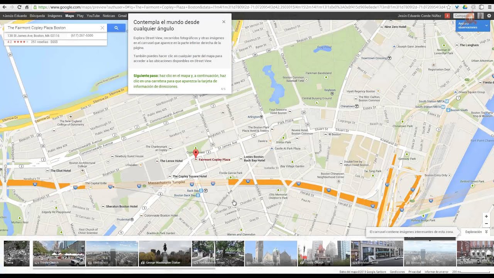
Task: Select the Chinatown subway station icon
Action: tap(357, 106)
